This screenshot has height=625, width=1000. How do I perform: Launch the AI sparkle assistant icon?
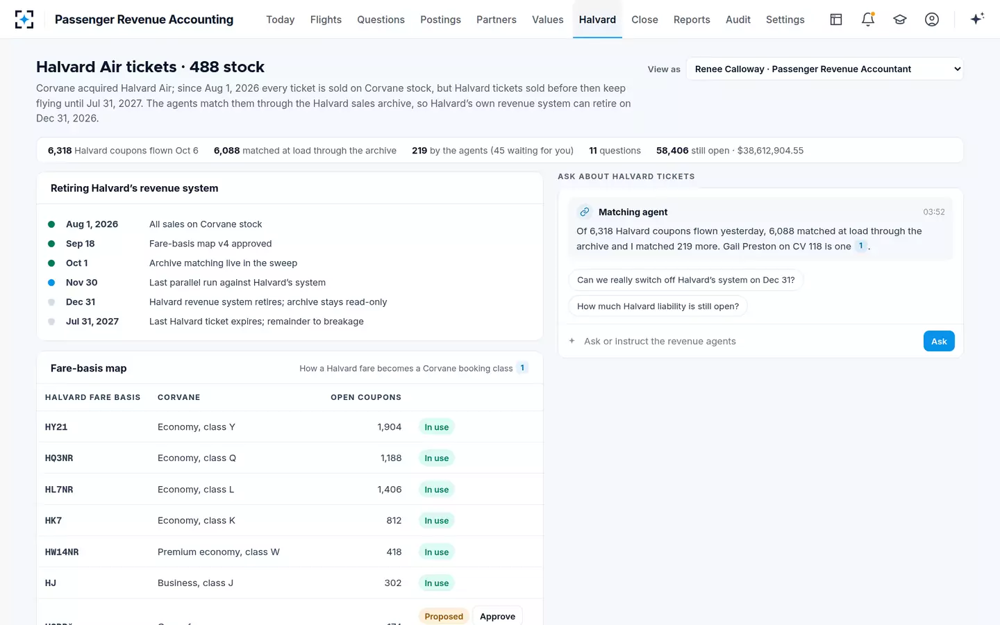tap(977, 19)
